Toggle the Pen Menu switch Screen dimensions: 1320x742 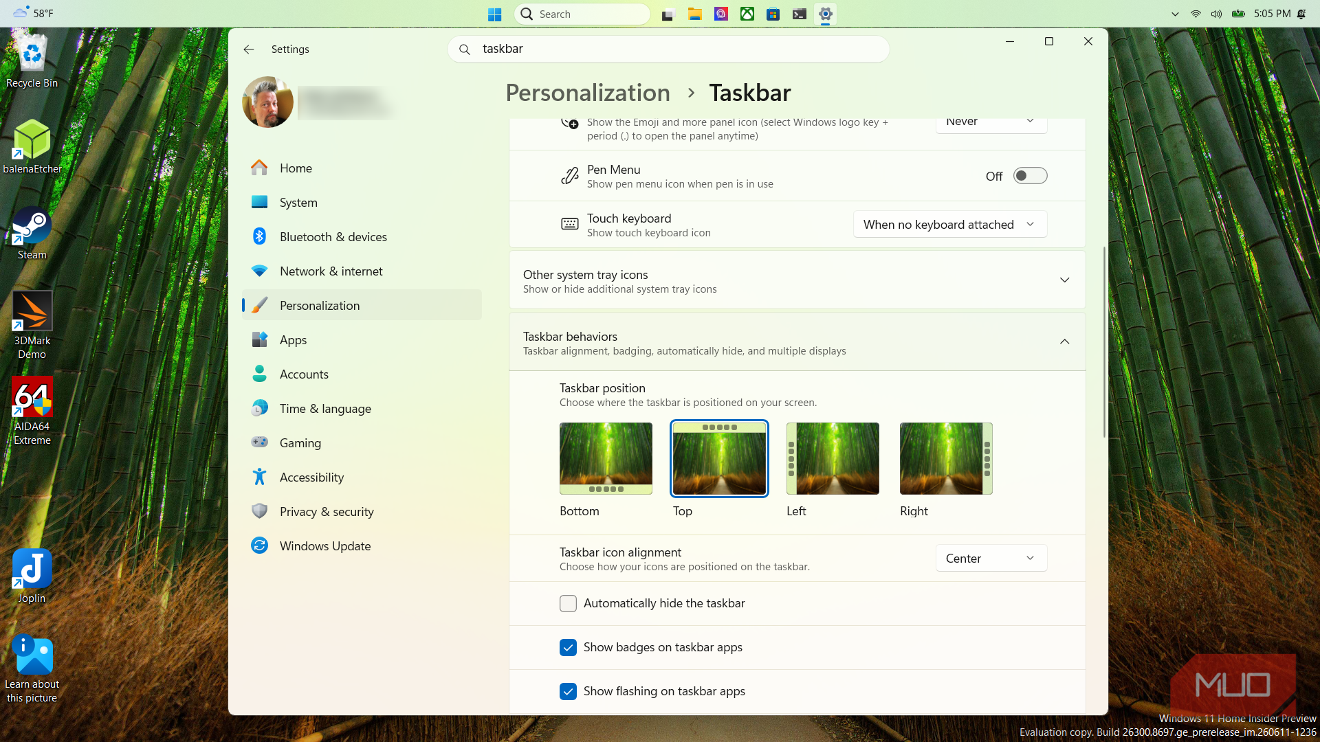(x=1030, y=176)
